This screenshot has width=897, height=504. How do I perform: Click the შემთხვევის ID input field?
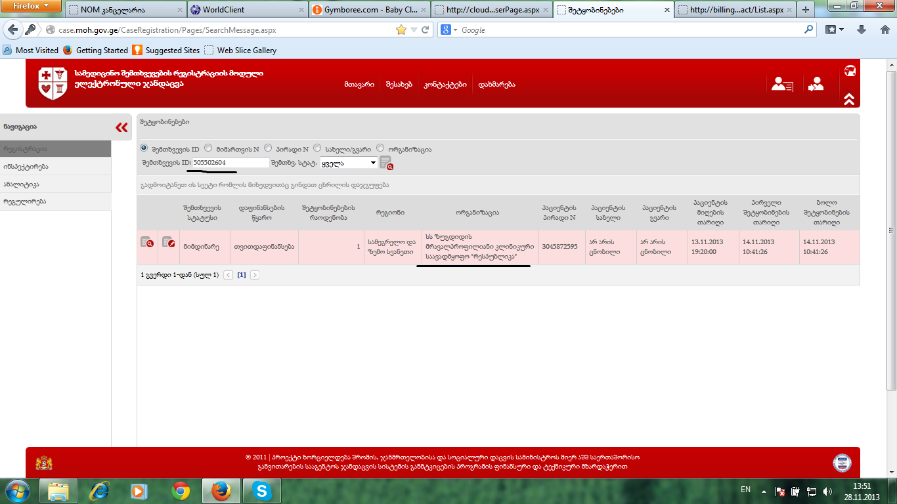point(230,162)
